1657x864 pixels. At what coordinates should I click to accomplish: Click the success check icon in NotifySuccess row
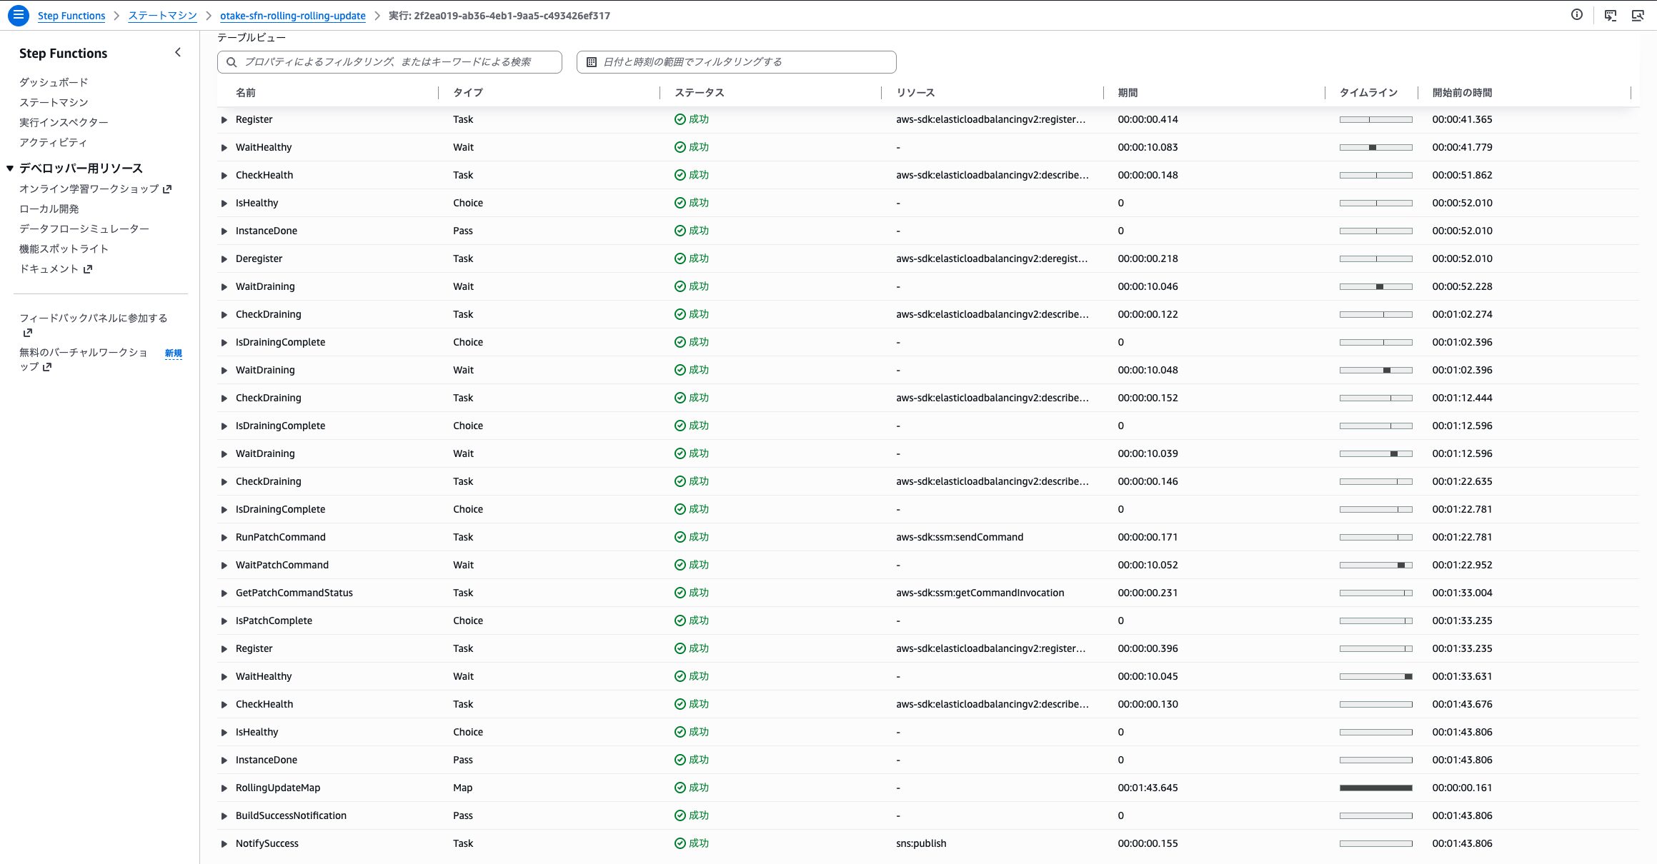coord(680,843)
